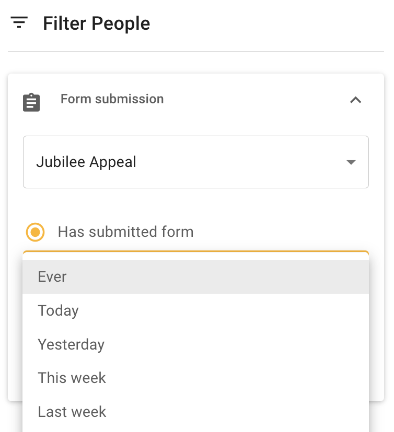Collapse the Form submission section chevron
Screen dimensions: 394x432
[355, 100]
